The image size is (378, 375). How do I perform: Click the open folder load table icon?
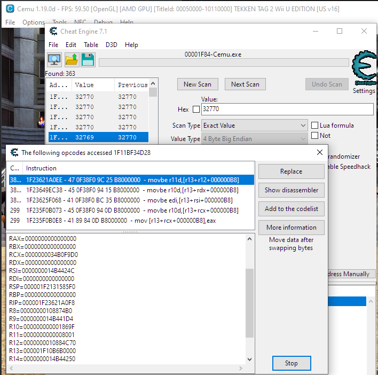tap(72, 60)
